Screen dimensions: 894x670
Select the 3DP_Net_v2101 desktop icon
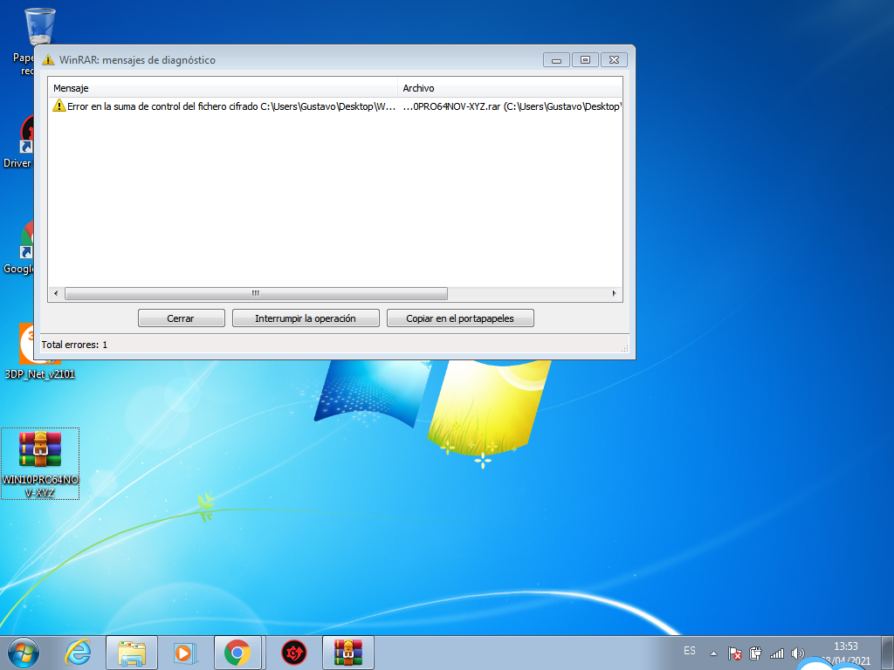[40, 352]
